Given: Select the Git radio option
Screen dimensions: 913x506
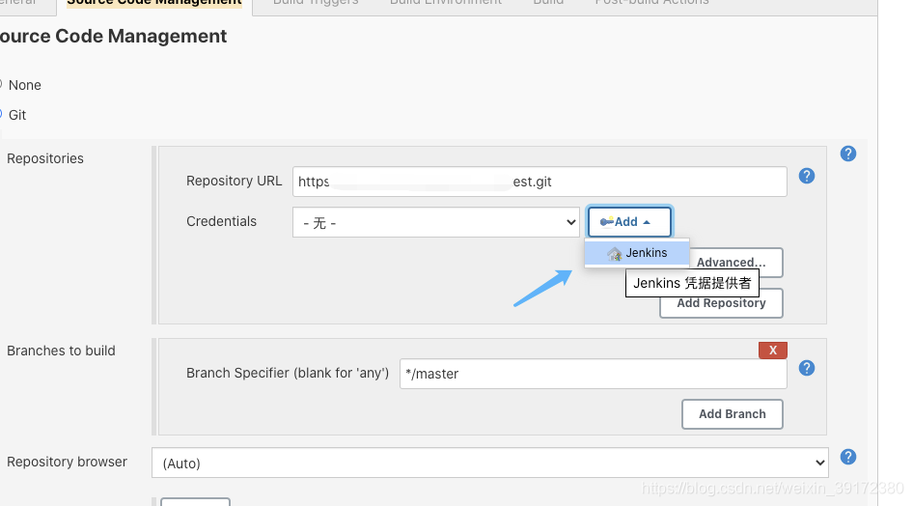Looking at the screenshot, I should click(1, 114).
